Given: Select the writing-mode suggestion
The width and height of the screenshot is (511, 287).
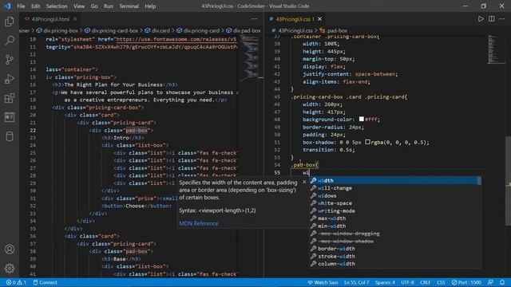Looking at the screenshot, I should pos(395,210).
